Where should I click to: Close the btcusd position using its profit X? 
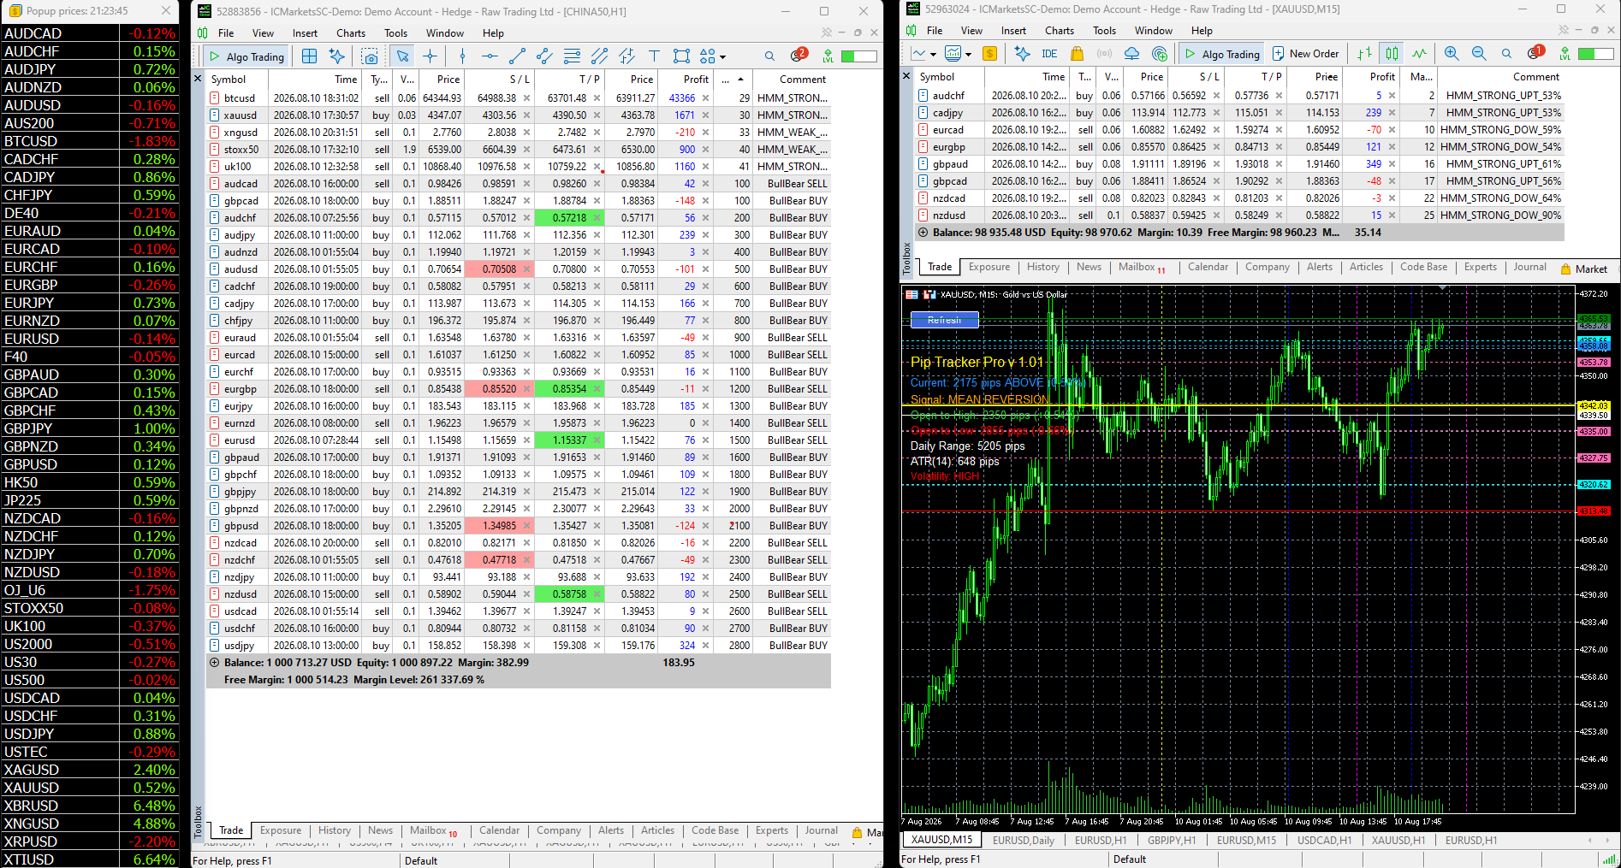[x=706, y=98]
